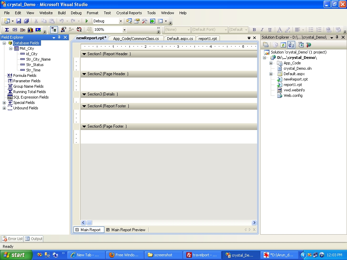The image size is (347, 260).
Task: Open the Crystal Reports menu
Action: pos(129,13)
